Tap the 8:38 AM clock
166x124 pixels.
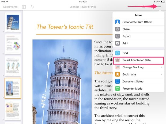point(83,2)
